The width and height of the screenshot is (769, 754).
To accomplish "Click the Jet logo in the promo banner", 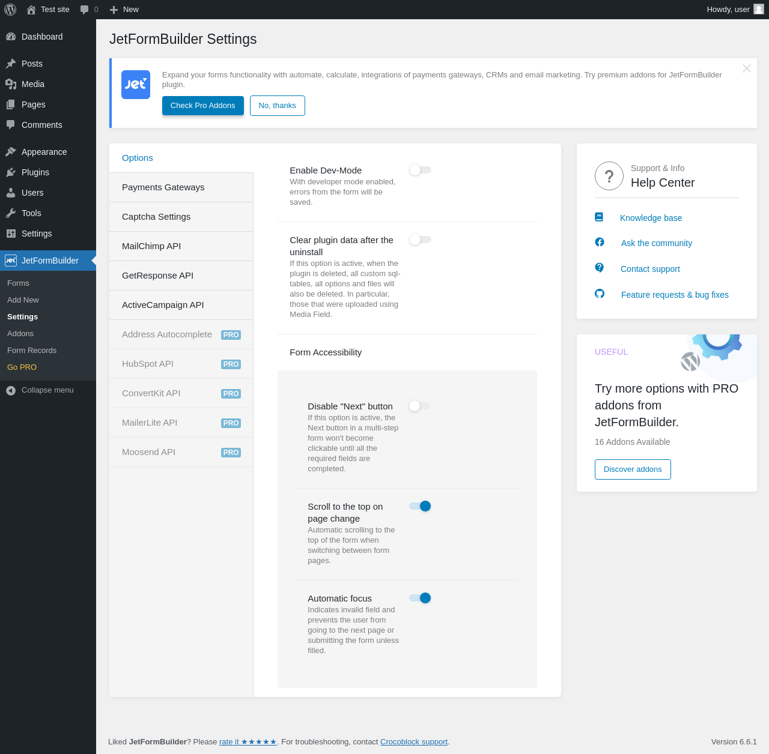I will [136, 85].
